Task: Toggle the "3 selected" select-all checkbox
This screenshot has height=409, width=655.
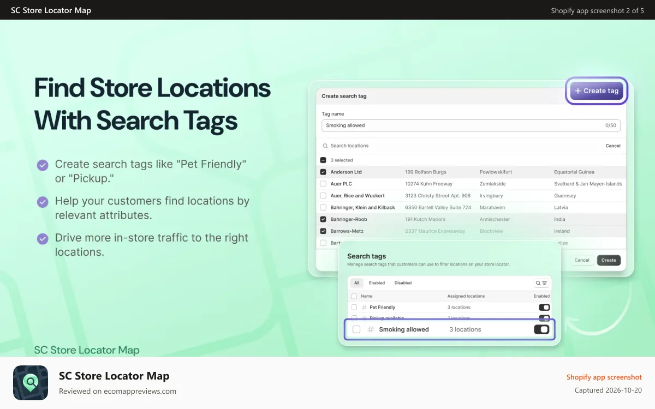Action: tap(323, 160)
